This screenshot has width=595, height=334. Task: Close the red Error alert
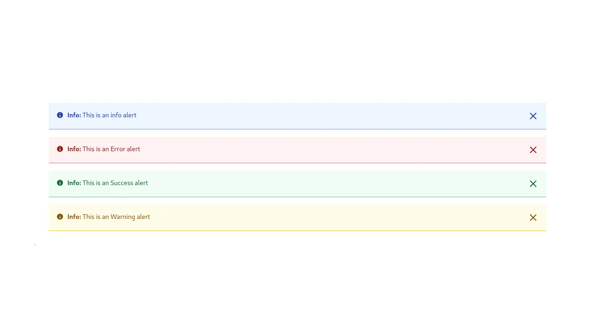[x=533, y=150]
